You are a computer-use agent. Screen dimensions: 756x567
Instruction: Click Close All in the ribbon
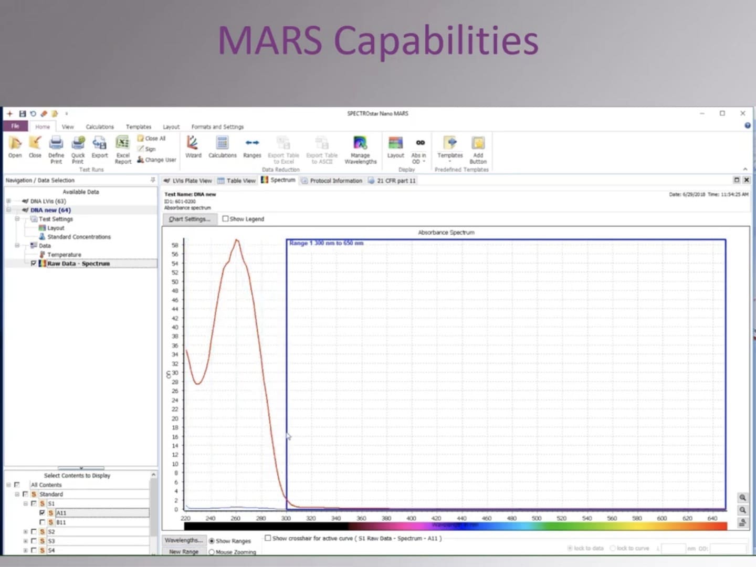point(151,138)
